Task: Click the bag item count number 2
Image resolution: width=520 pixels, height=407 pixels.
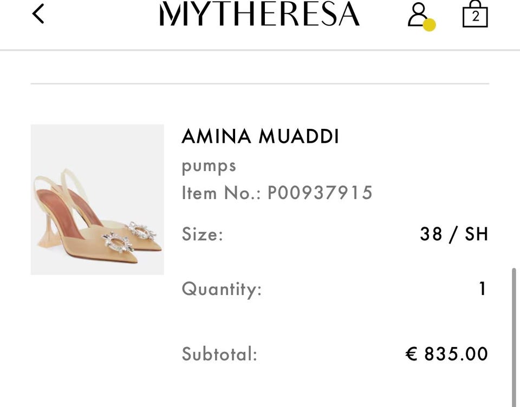Action: point(475,17)
